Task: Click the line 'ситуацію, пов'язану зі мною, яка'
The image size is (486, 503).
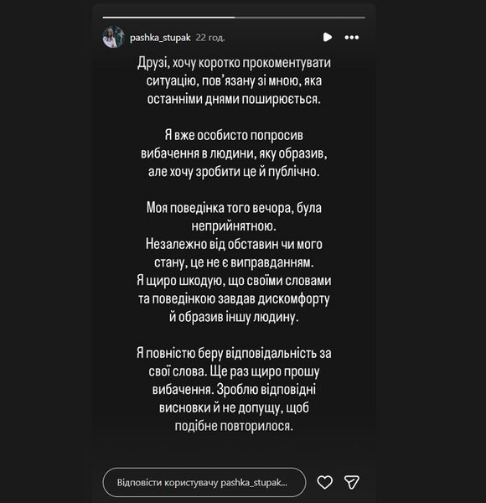Action: click(234, 80)
